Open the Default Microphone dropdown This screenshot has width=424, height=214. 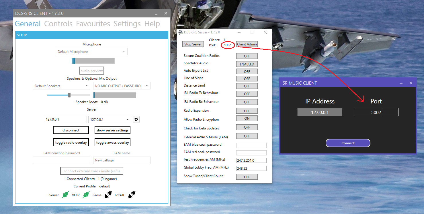click(x=92, y=51)
